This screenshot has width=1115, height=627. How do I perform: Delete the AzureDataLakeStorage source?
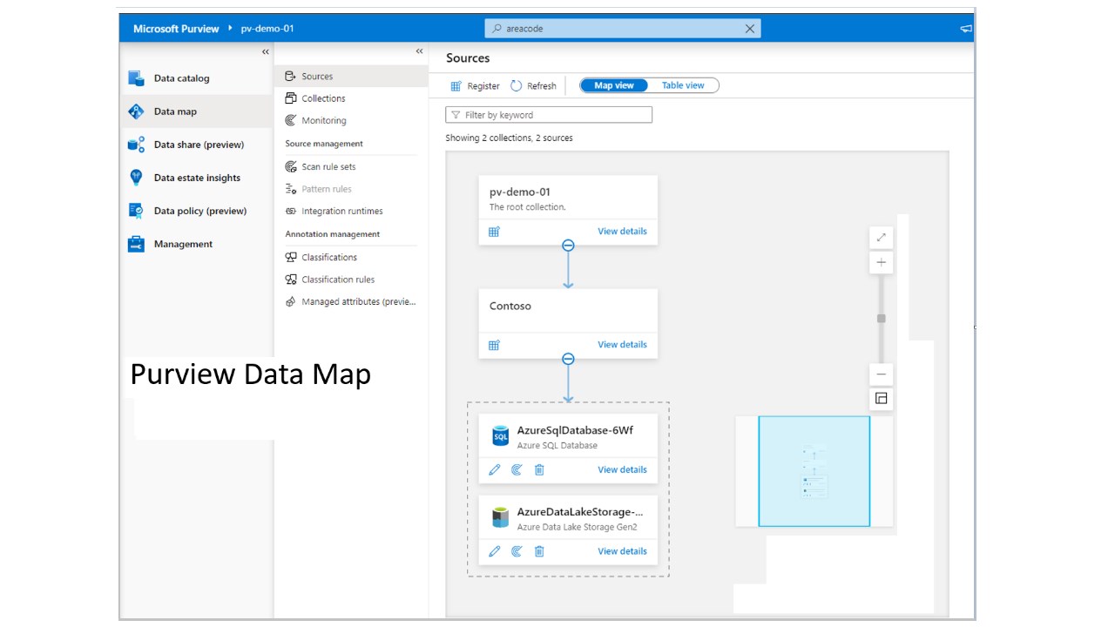(x=539, y=551)
